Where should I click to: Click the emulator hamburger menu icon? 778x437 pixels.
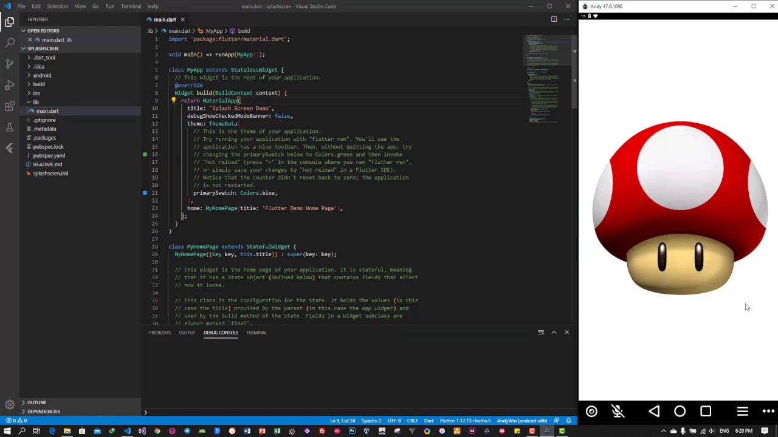(742, 412)
